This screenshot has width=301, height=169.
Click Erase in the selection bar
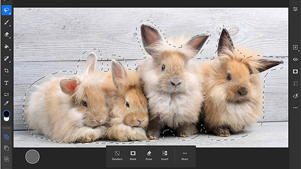149,156
